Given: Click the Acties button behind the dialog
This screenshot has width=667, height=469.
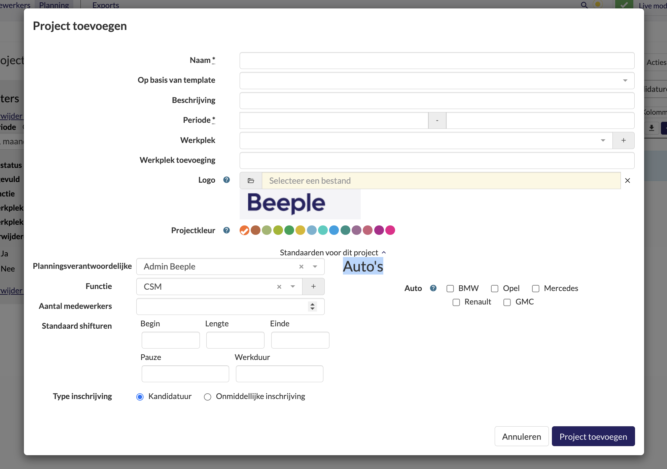Looking at the screenshot, I should coord(656,62).
